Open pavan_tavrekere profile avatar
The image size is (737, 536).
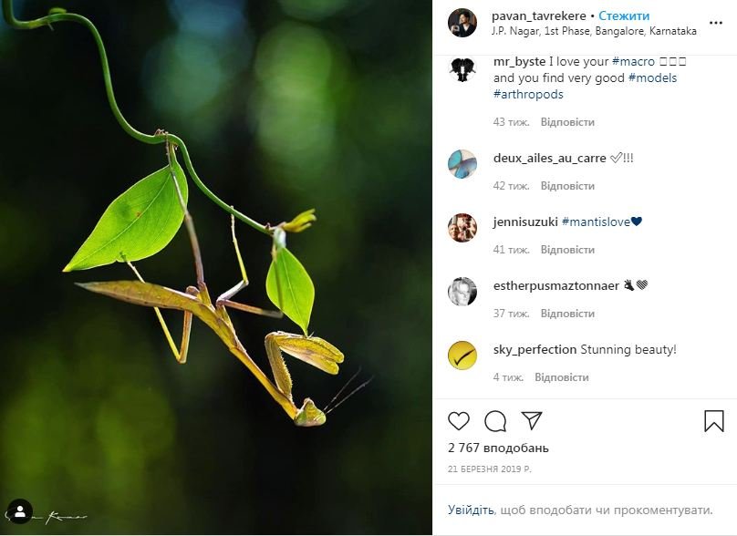click(462, 23)
